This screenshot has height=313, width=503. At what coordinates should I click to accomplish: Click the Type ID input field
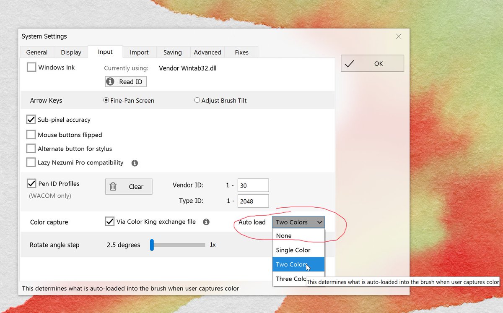click(253, 201)
